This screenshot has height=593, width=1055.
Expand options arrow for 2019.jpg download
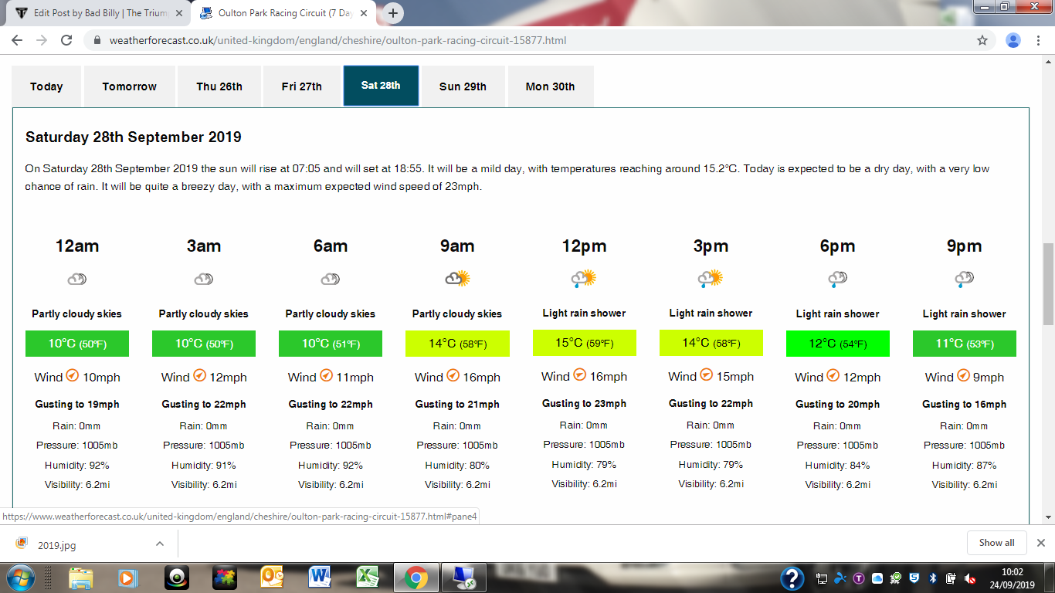tap(160, 544)
